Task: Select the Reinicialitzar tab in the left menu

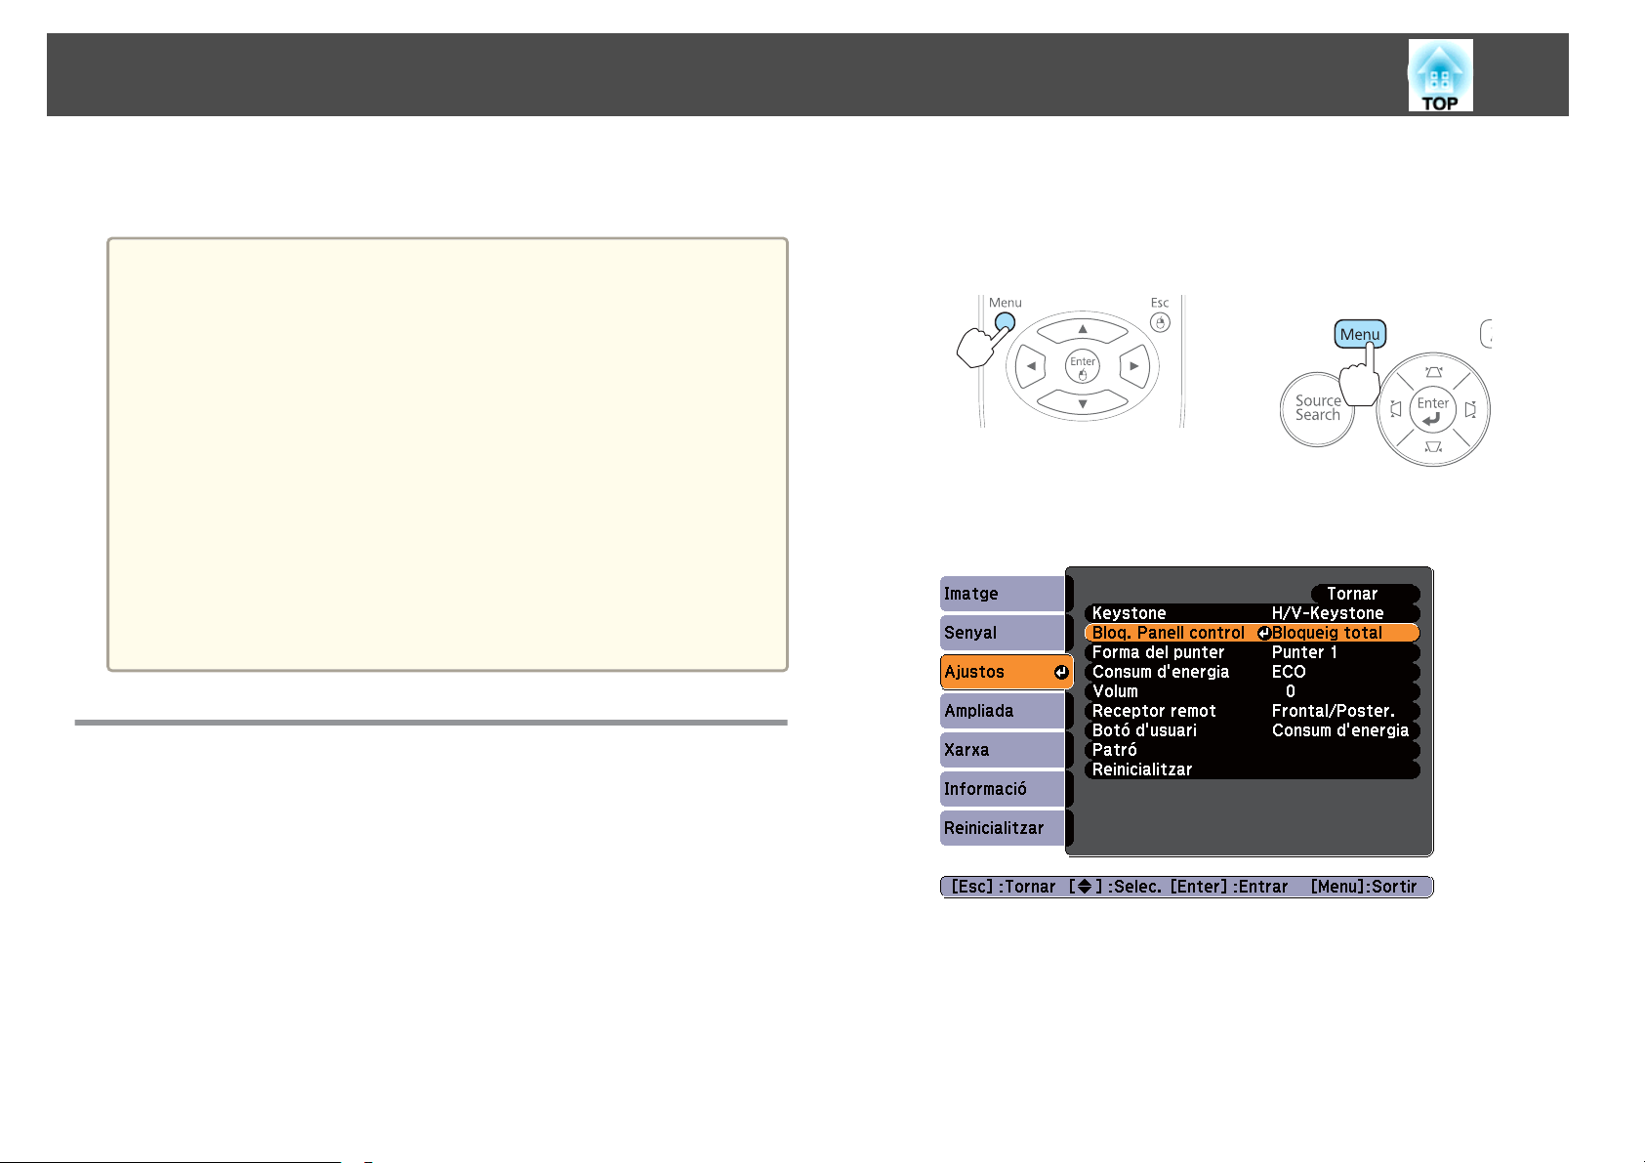Action: point(1003,828)
